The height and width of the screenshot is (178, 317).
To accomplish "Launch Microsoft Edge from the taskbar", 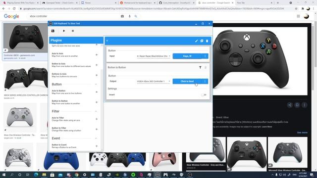I will tap(36, 175).
